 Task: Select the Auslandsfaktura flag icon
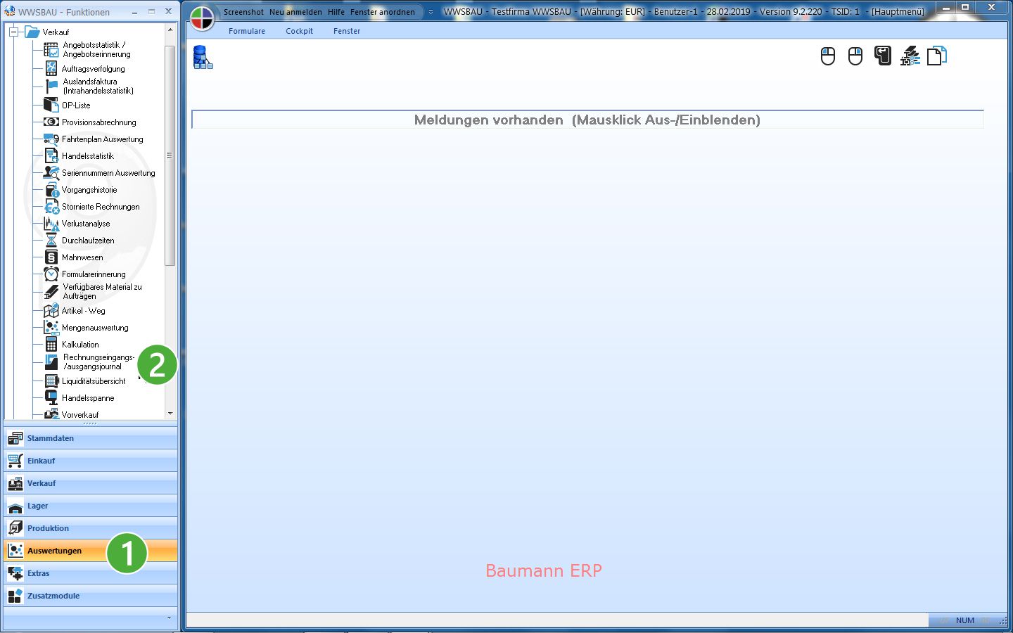pyautogui.click(x=51, y=86)
